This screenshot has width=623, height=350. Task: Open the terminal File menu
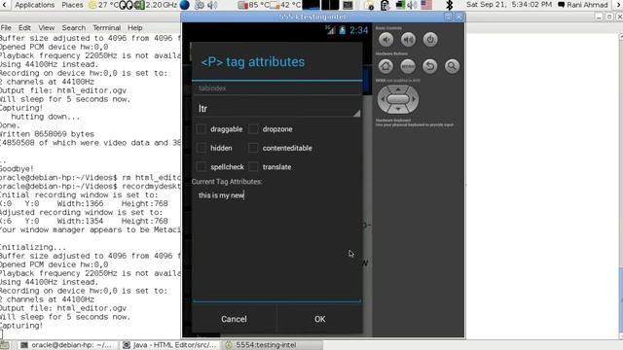pyautogui.click(x=6, y=28)
